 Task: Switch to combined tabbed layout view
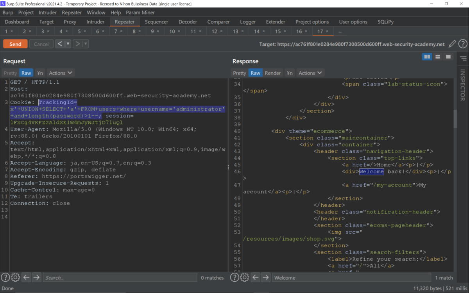pos(448,57)
